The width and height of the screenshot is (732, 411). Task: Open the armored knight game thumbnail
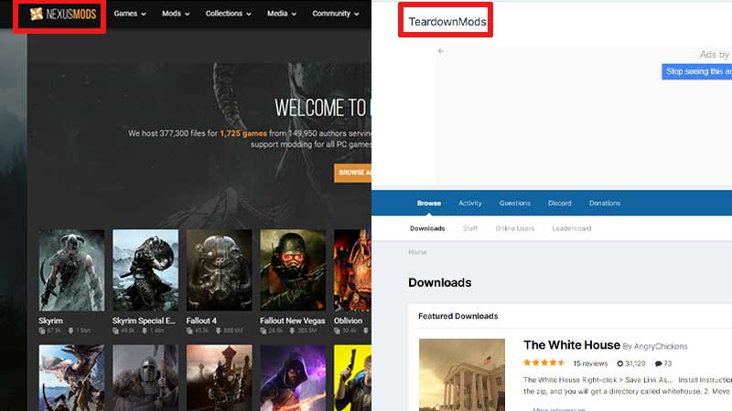pyautogui.click(x=145, y=378)
